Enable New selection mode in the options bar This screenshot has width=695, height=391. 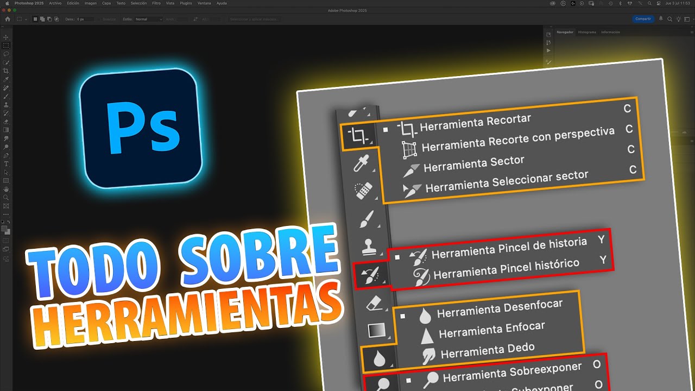(36, 19)
